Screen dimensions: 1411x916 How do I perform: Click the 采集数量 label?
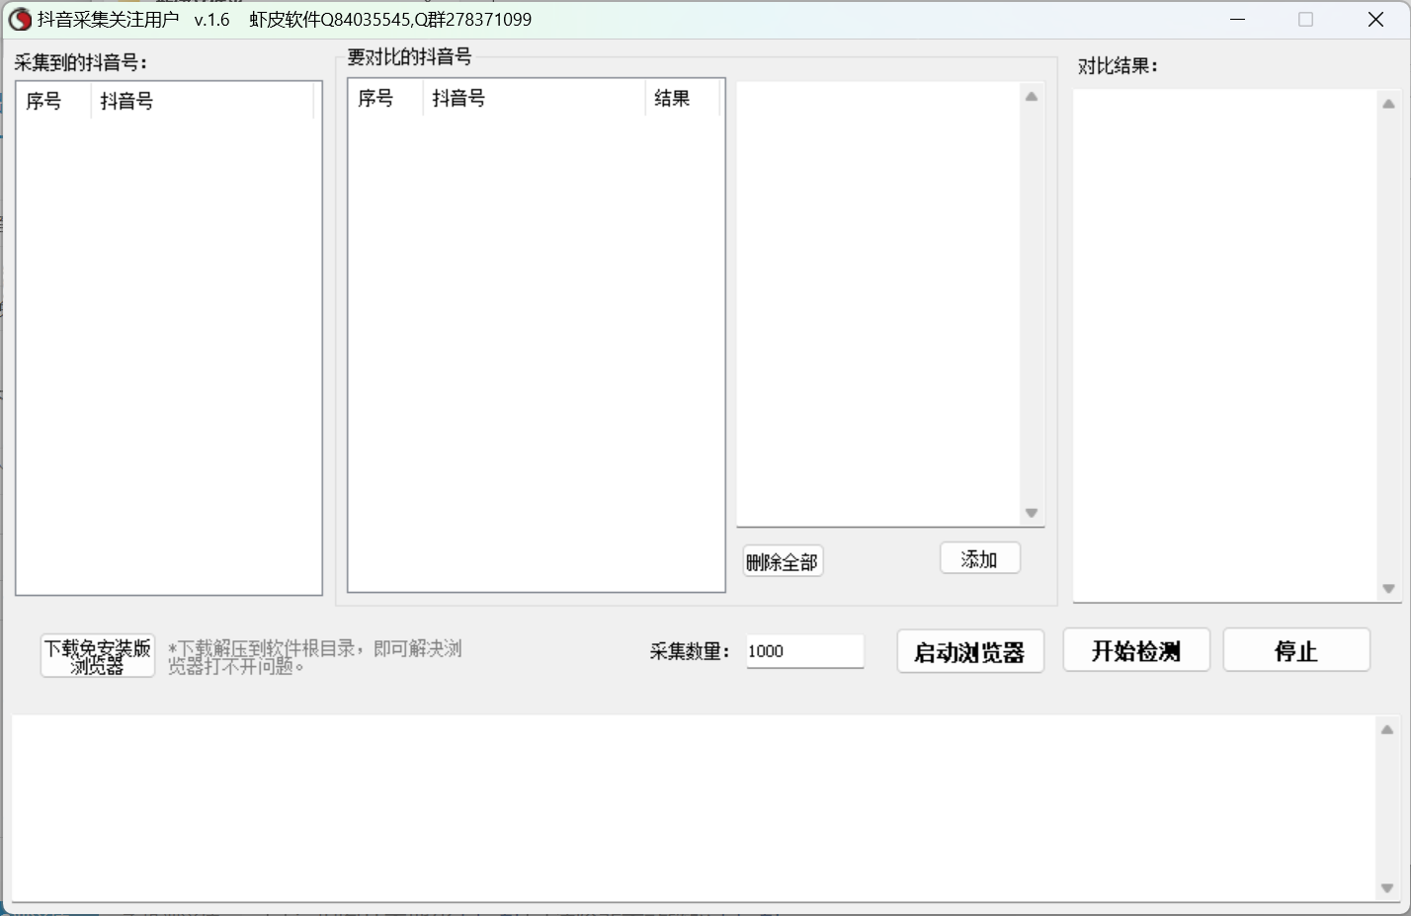pyautogui.click(x=691, y=651)
